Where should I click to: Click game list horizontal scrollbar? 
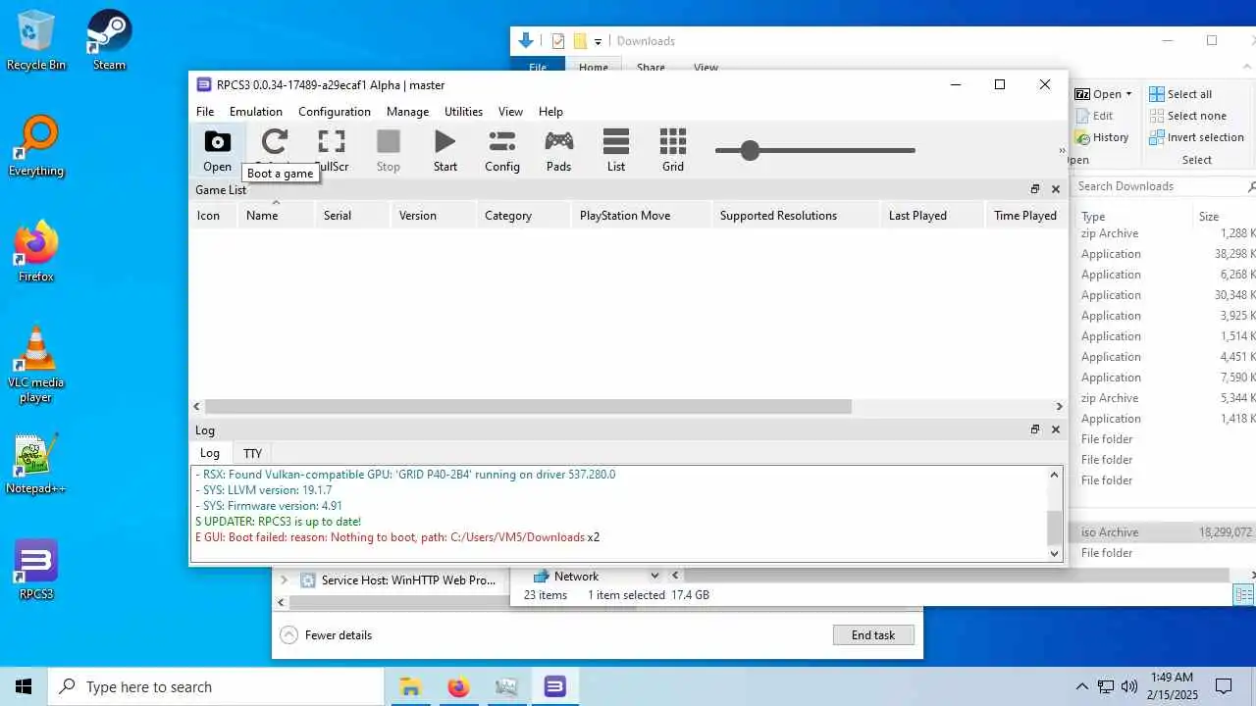point(528,406)
